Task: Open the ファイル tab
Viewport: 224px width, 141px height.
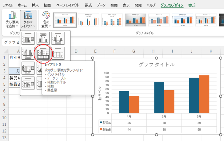Action: click(x=8, y=5)
